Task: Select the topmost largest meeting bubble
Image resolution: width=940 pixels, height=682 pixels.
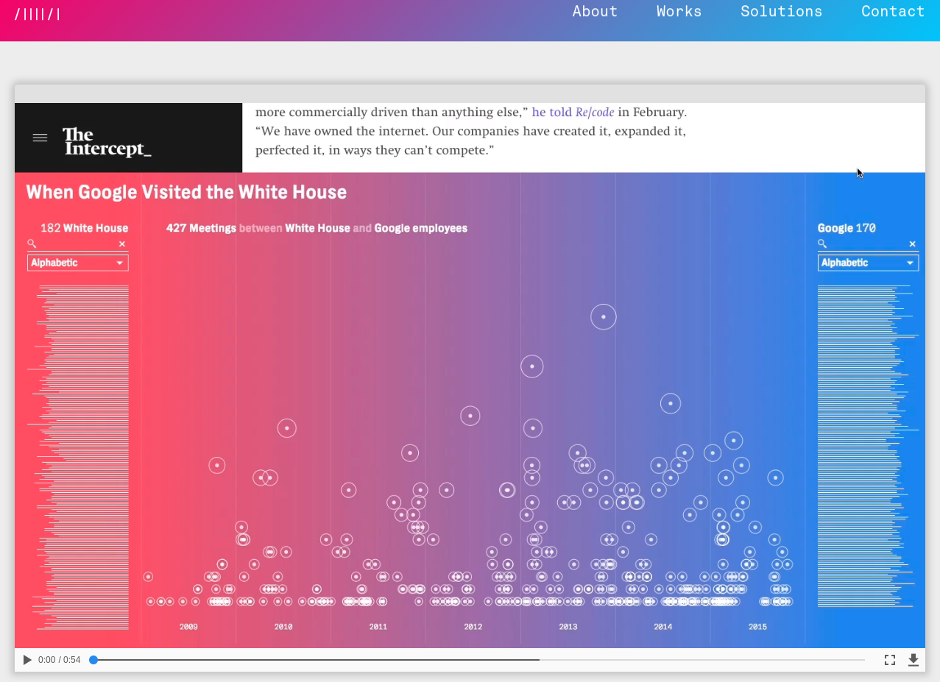Action: click(x=603, y=316)
